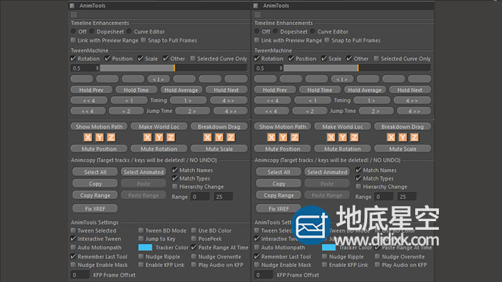Click Jump Time 4 >> button in left panel

click(230, 111)
